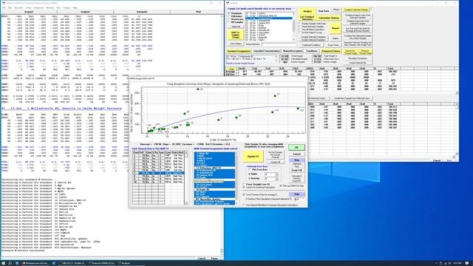Open the Help menu in main window
473x266 pixels.
coord(75,7)
